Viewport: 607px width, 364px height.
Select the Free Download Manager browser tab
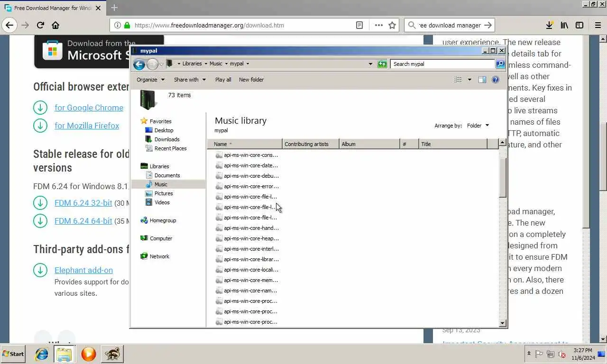pyautogui.click(x=53, y=8)
